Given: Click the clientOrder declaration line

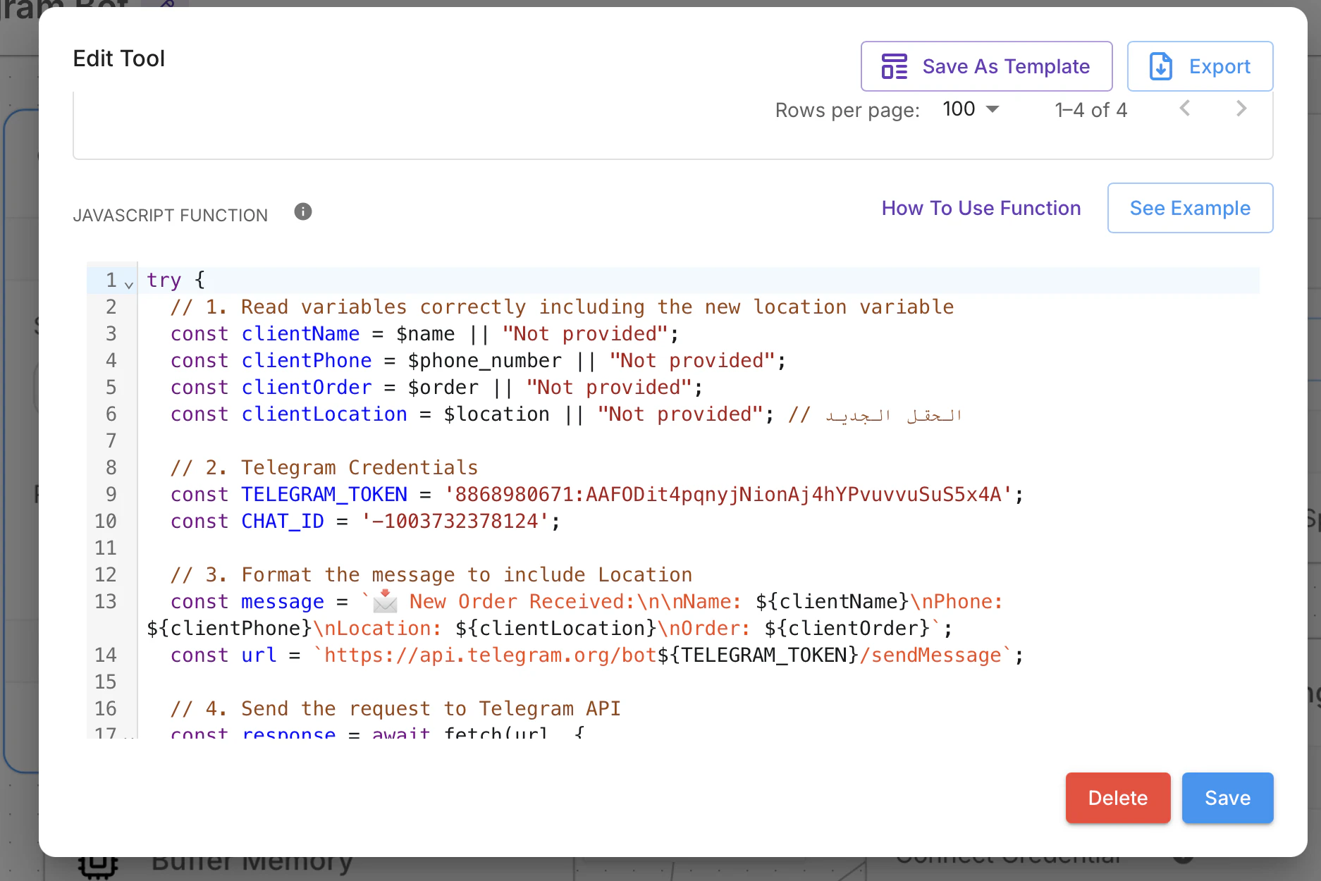Looking at the screenshot, I should point(436,387).
